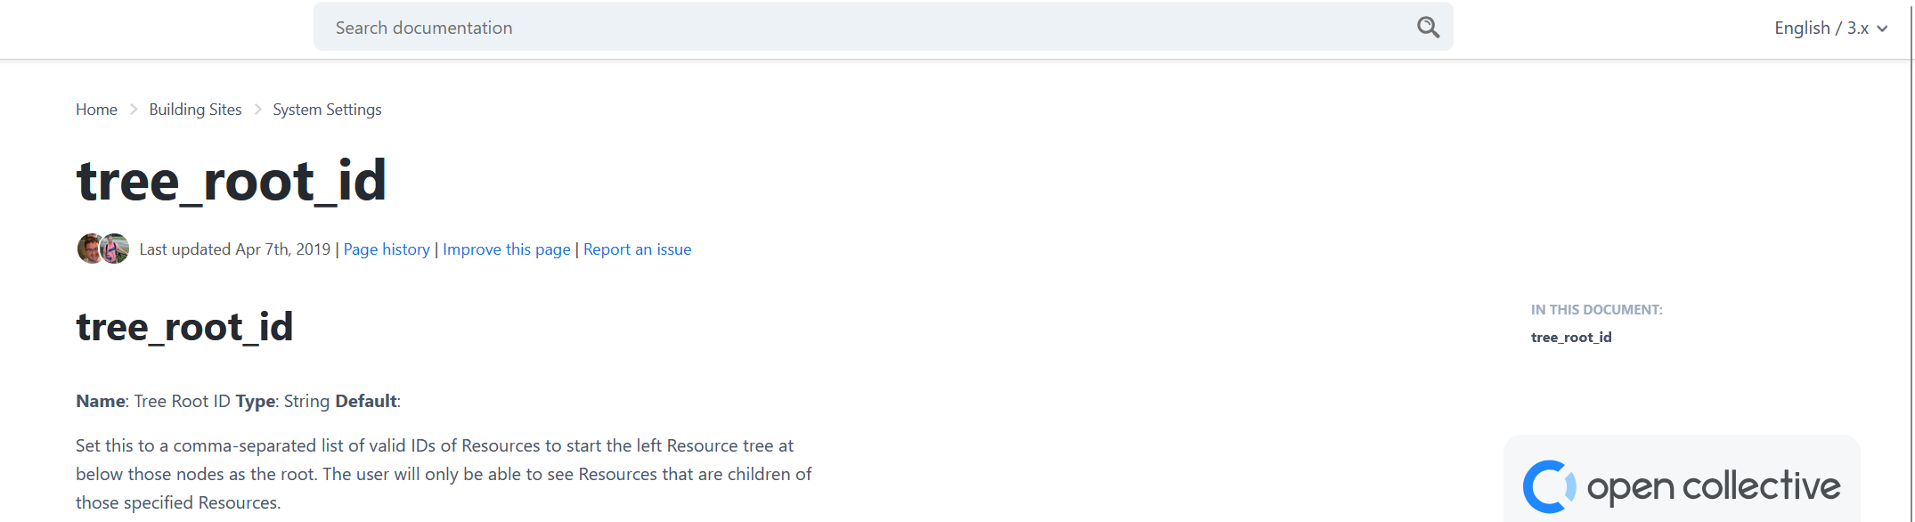Click the search magnifier icon
Screen dimensions: 1915x522
point(1428,28)
